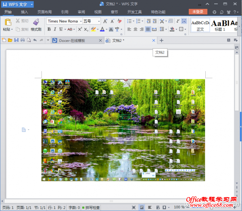Open the 插入 (Insert) ribbon tab
242x211 pixels.
(25, 12)
